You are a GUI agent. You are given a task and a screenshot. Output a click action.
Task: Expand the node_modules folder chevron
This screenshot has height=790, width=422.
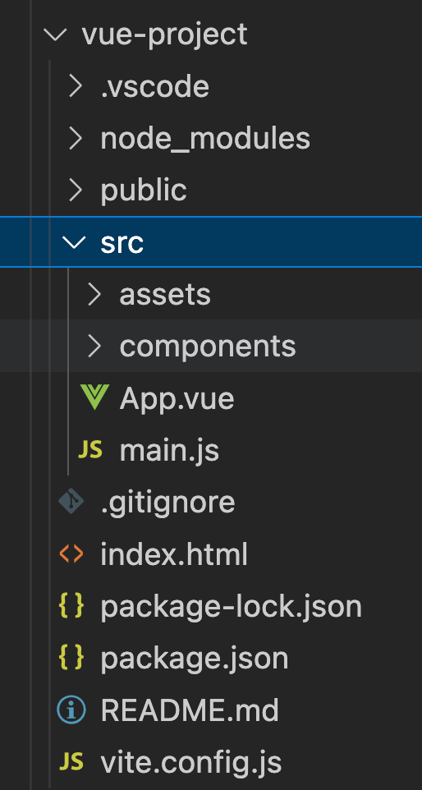tap(75, 138)
